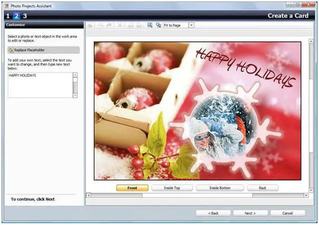Click inside the HAPPY HOLIDAYS text box

[40, 85]
